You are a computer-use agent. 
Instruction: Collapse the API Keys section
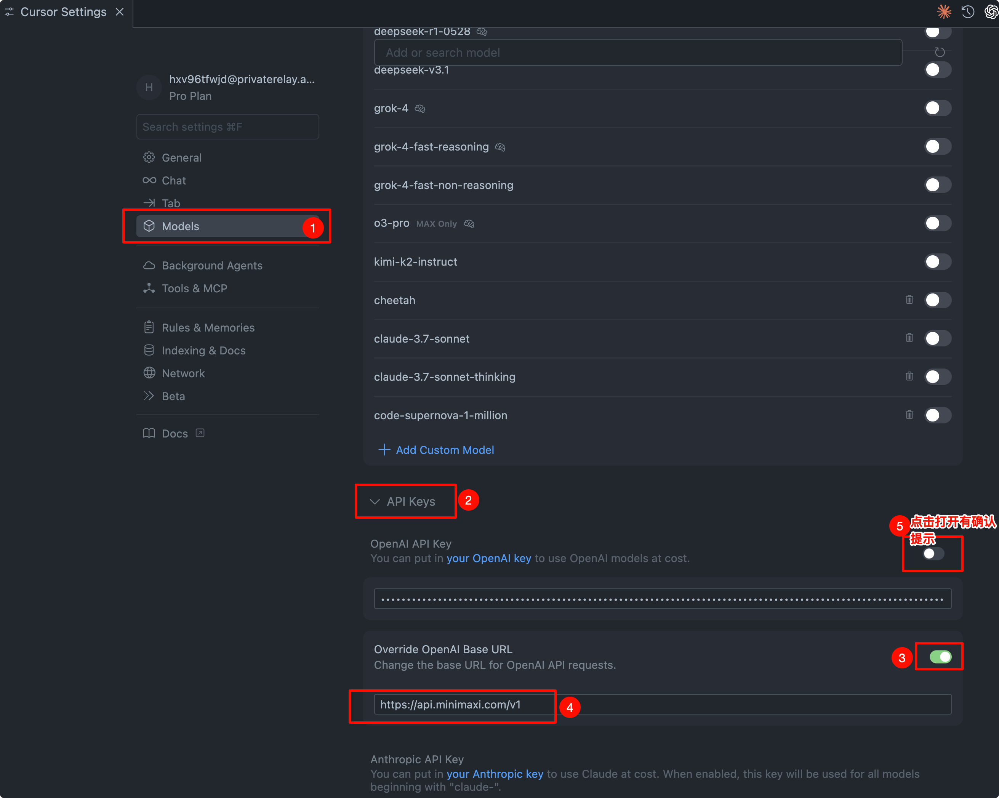click(x=402, y=502)
